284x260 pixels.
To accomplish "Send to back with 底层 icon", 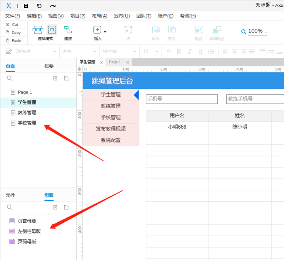I will pos(171,29).
